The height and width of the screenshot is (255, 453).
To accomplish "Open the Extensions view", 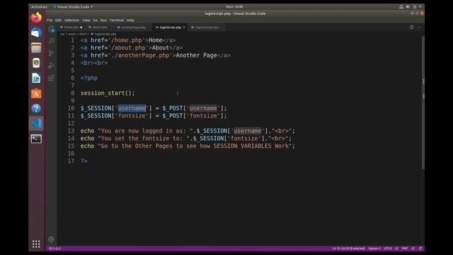I will tap(51, 78).
